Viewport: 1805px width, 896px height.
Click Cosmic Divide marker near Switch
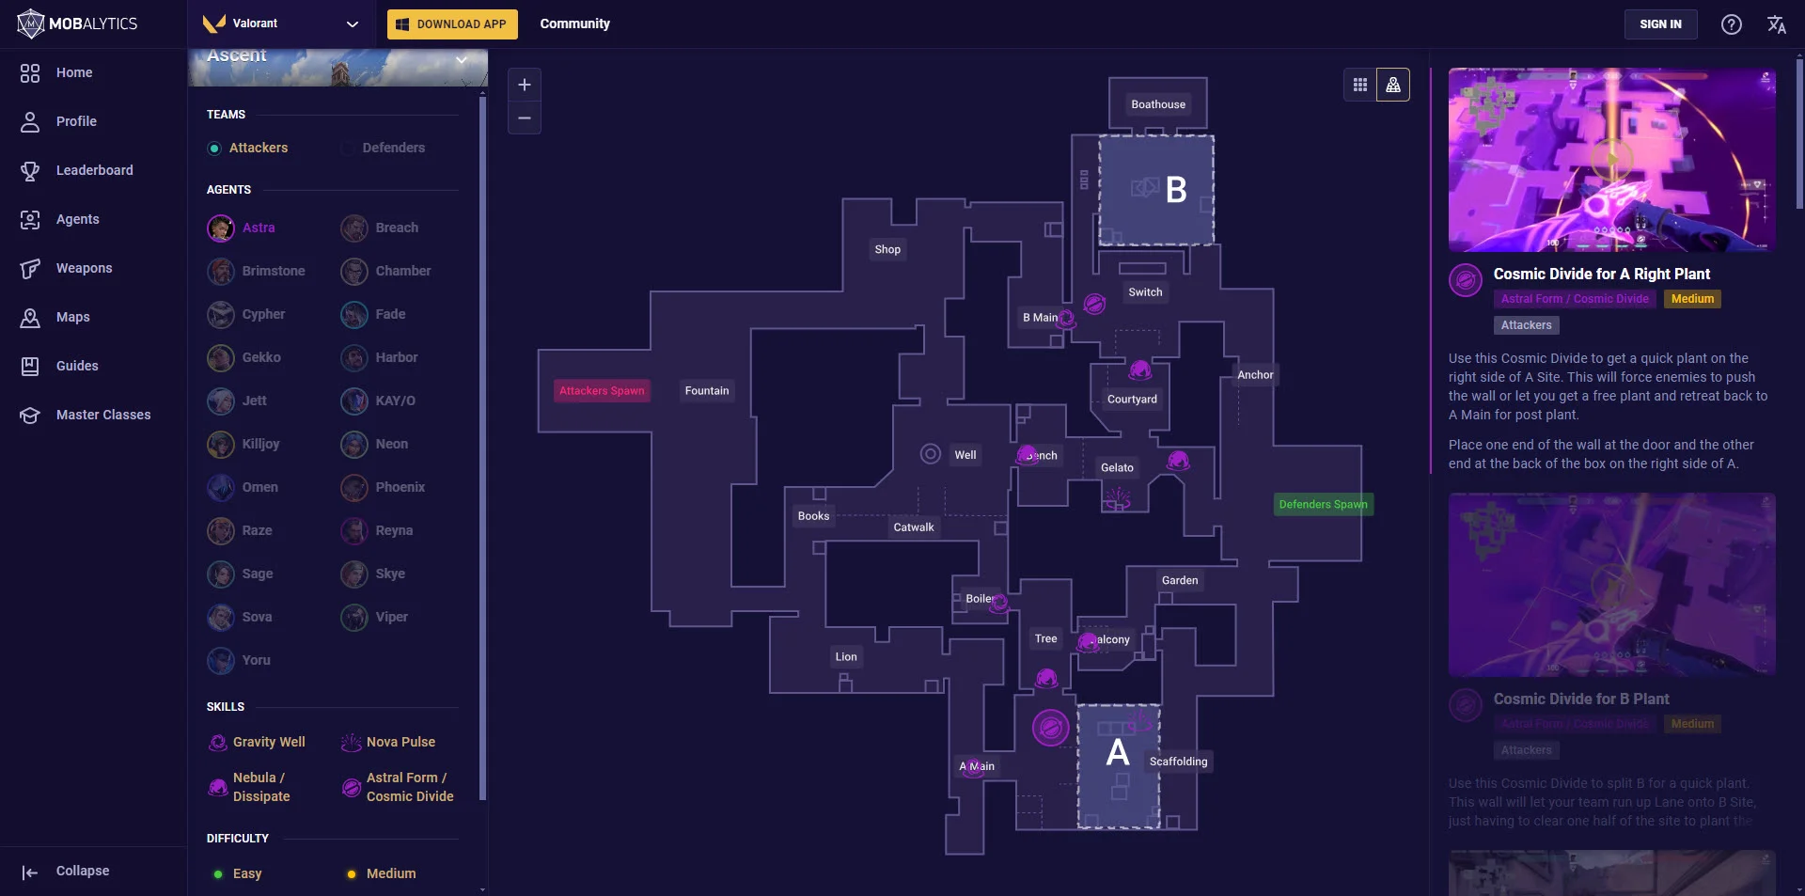(x=1094, y=304)
